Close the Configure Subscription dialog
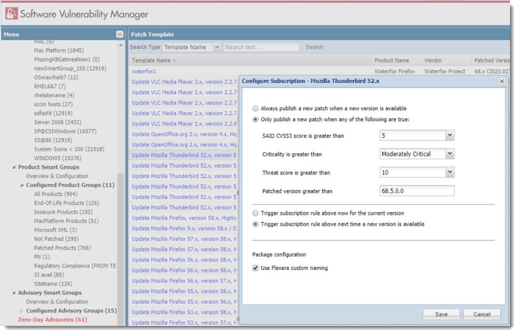 pyautogui.click(x=501, y=81)
